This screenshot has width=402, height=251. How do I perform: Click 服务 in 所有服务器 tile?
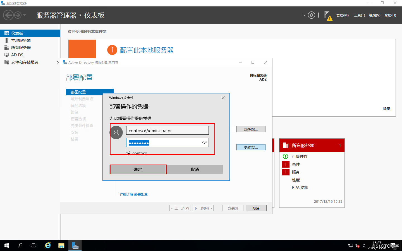tap(296, 172)
